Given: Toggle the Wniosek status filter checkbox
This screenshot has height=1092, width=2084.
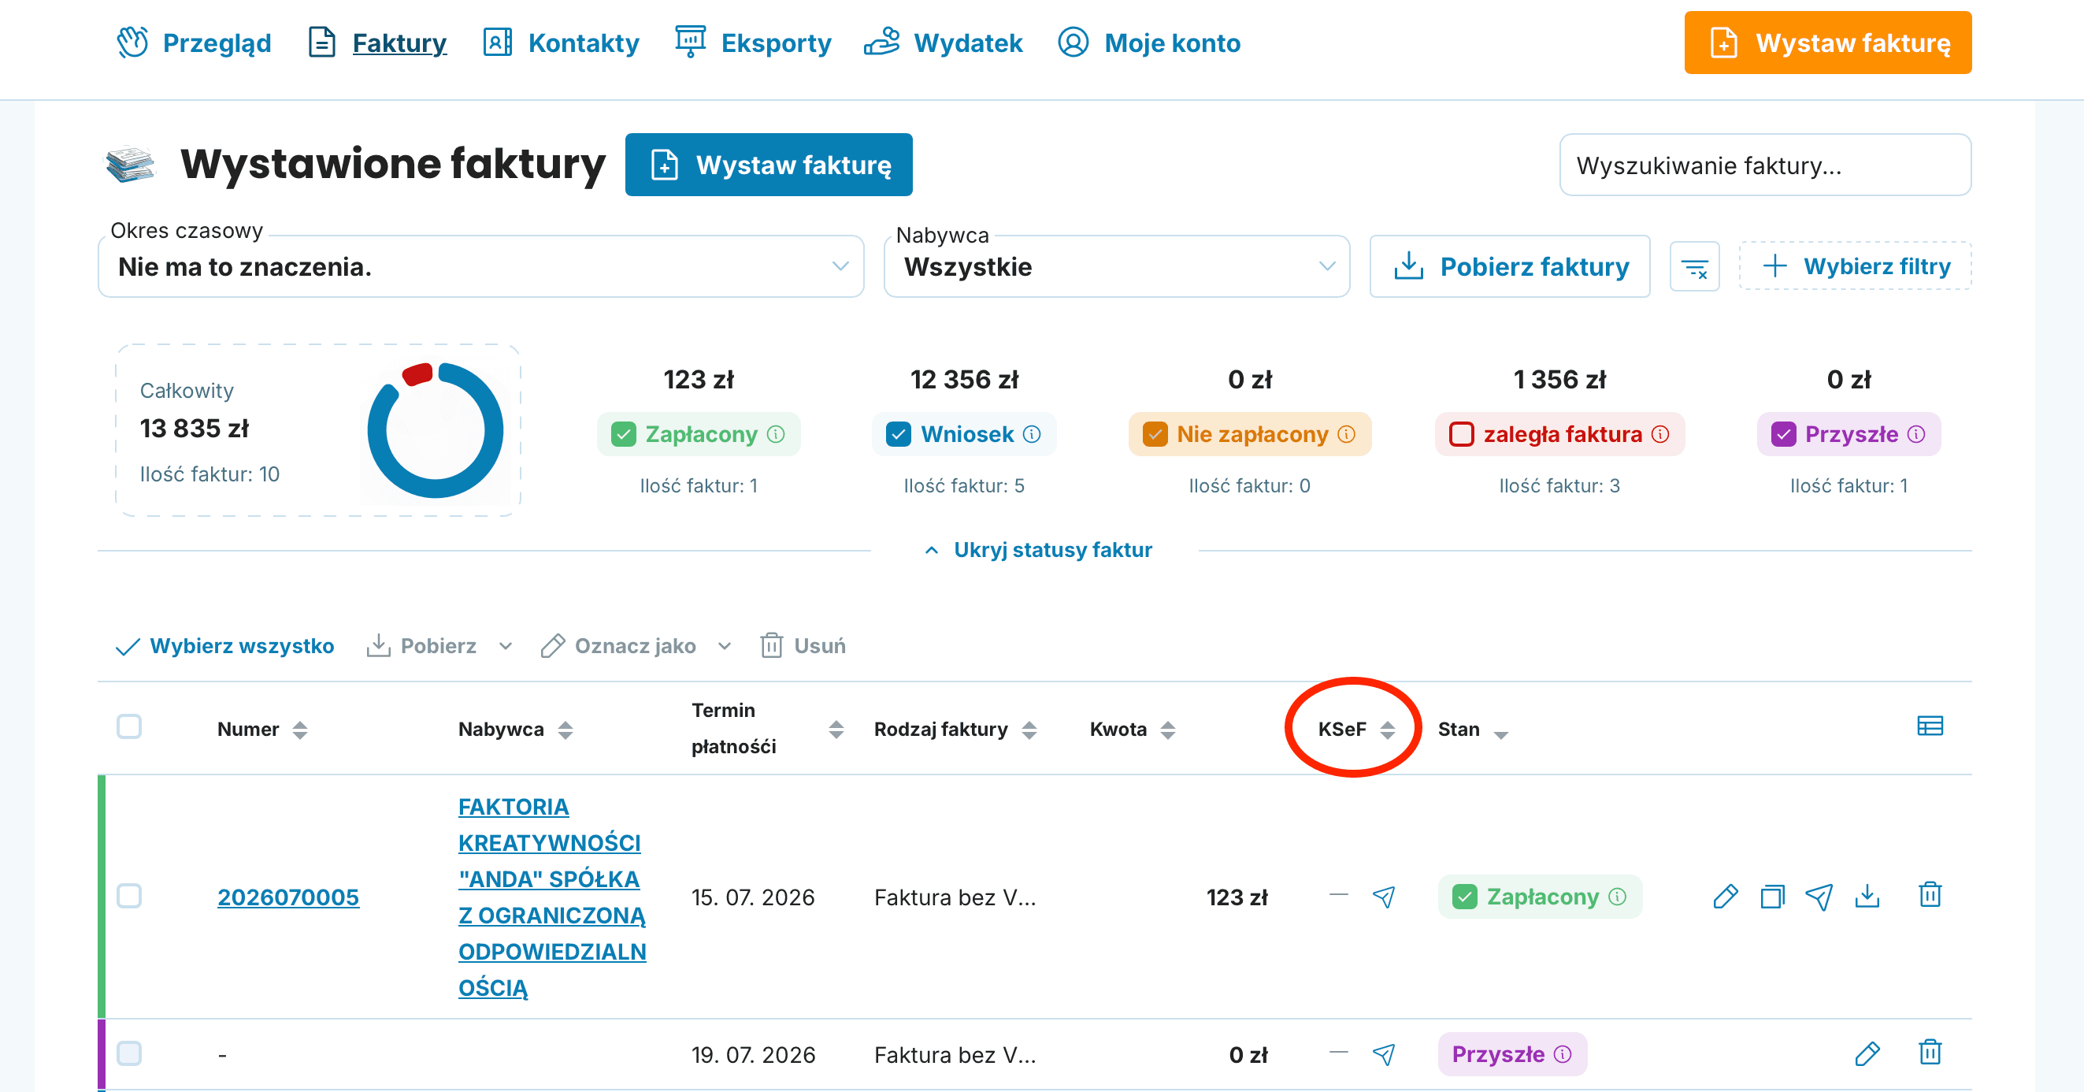Looking at the screenshot, I should pos(899,435).
